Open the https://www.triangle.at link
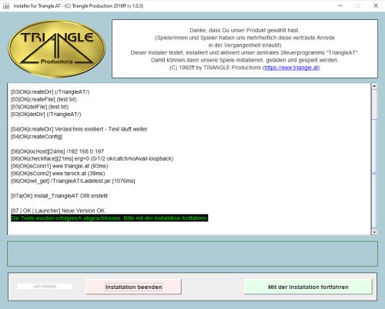The height and width of the screenshot is (309, 385). point(291,68)
